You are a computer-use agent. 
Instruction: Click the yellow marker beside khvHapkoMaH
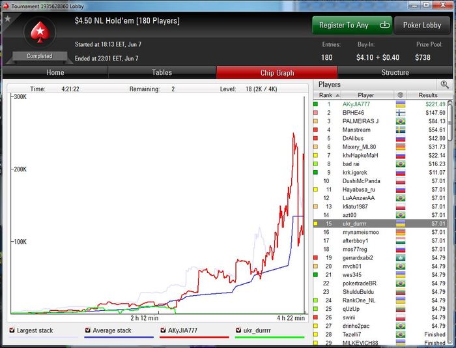(315, 155)
